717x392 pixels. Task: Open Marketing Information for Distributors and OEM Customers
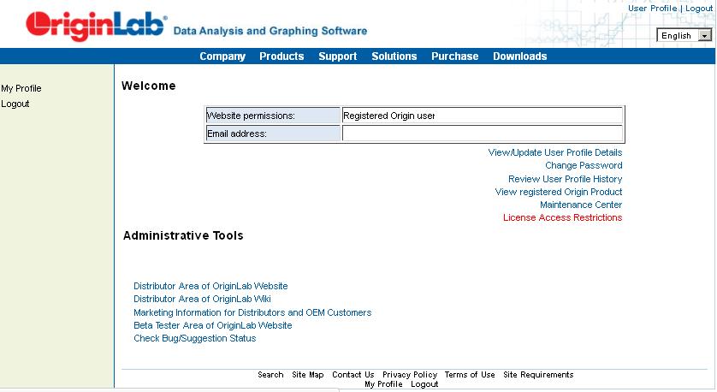tap(252, 312)
